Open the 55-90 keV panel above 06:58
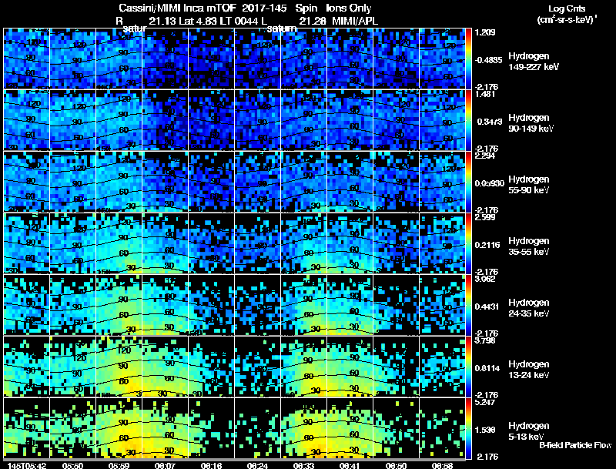The image size is (616, 469). 442,182
